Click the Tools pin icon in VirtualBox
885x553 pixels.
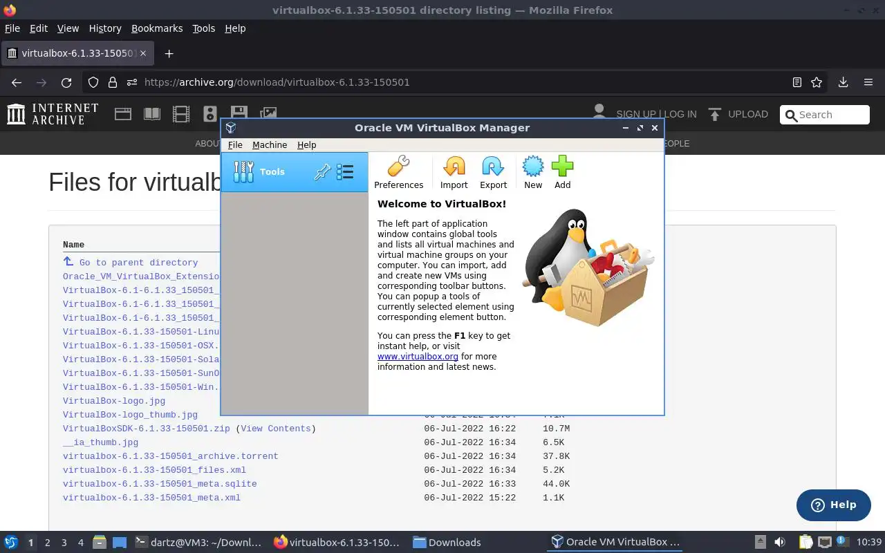[x=322, y=172]
